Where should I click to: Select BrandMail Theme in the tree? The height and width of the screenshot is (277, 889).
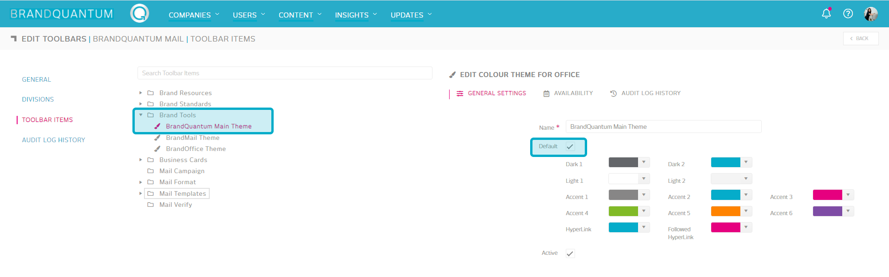tap(193, 138)
